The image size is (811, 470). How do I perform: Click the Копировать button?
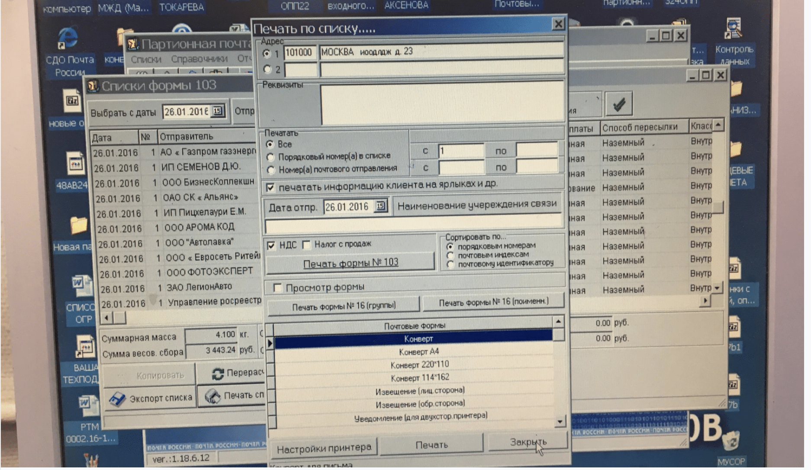click(x=149, y=375)
